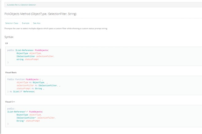Click the Visual Basic section label
202x134 pixels.
[11, 72]
